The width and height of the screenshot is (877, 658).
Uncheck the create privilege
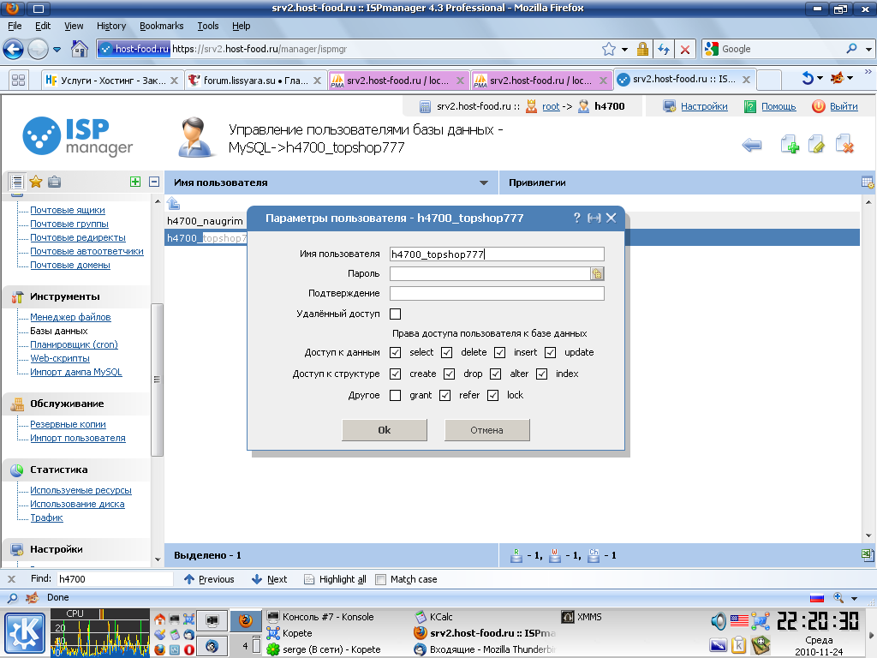(396, 374)
